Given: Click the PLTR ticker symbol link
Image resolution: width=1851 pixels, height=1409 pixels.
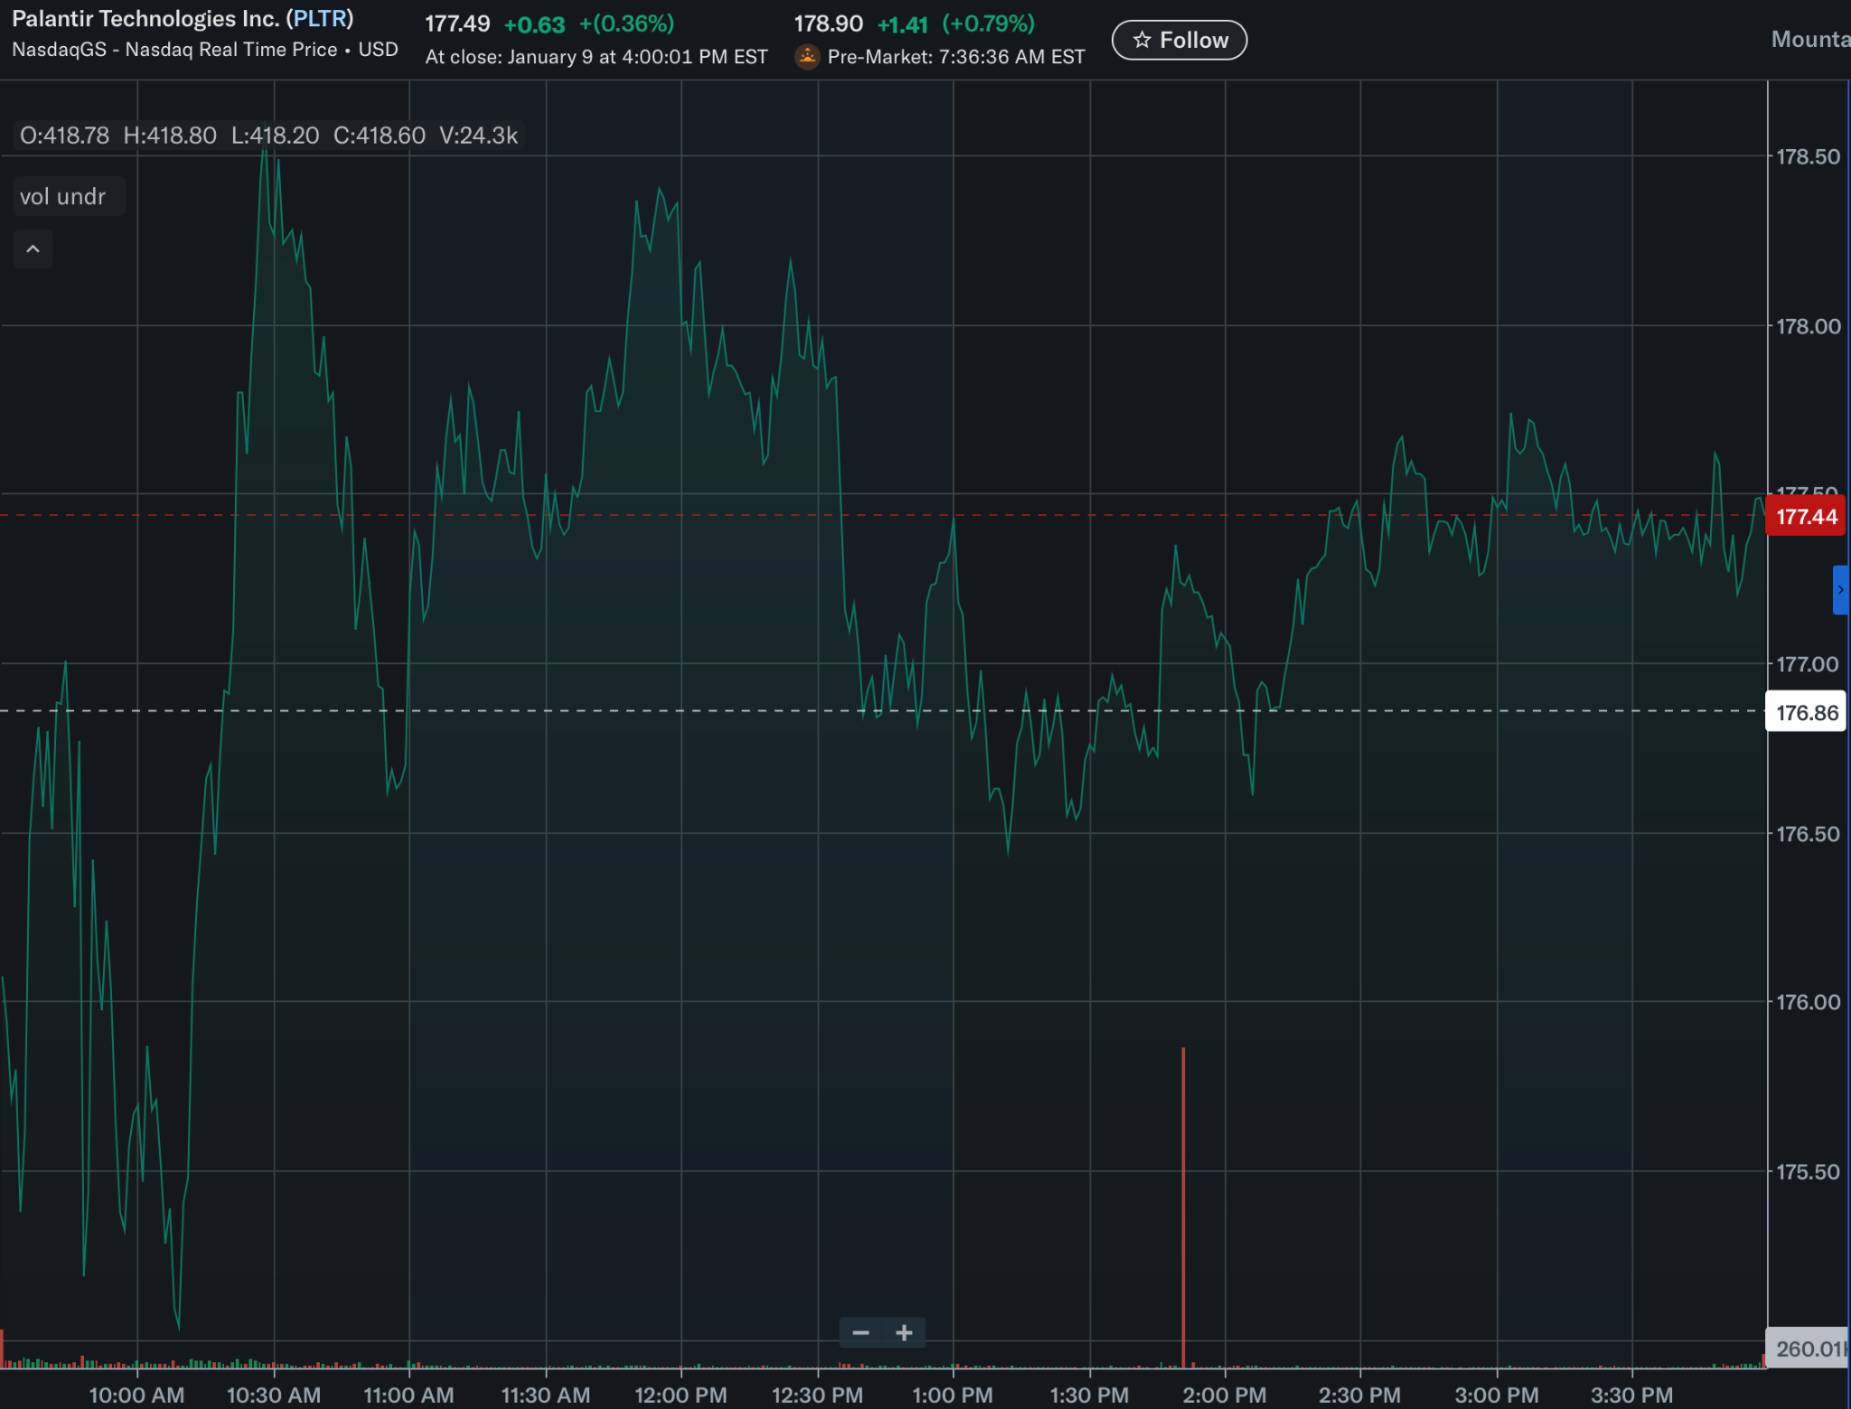Looking at the screenshot, I should pos(320,19).
